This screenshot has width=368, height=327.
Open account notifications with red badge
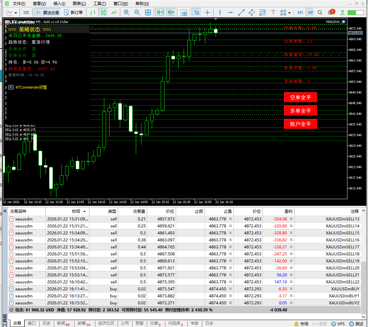[331, 12]
